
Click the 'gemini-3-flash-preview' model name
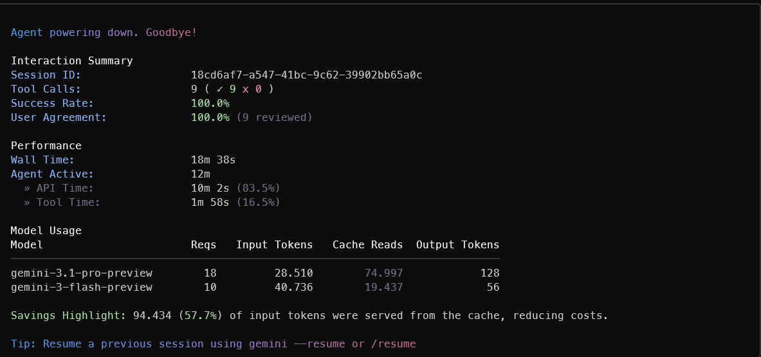(82, 287)
